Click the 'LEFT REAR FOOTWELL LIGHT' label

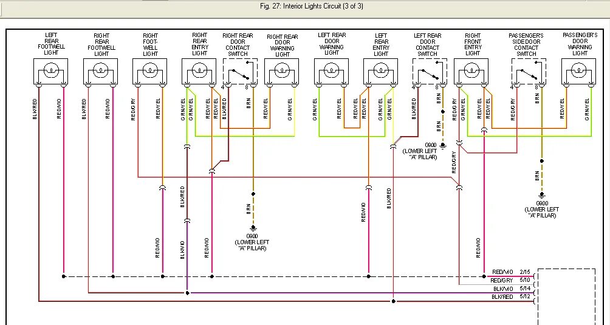[x=51, y=44]
